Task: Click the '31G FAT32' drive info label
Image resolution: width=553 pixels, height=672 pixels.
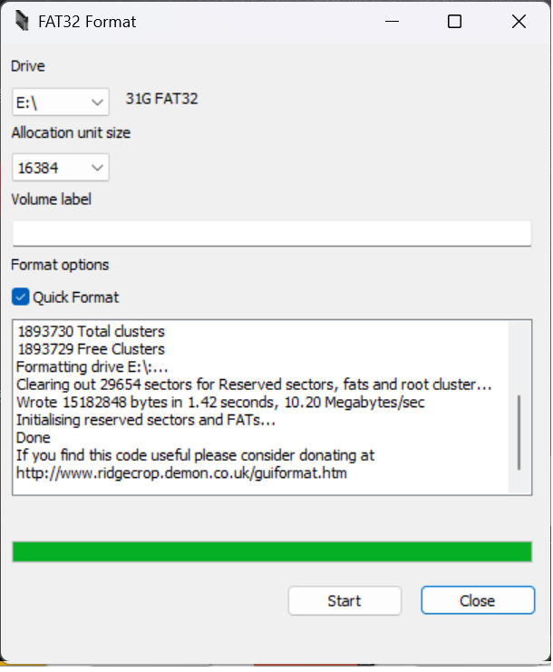Action: pos(162,99)
